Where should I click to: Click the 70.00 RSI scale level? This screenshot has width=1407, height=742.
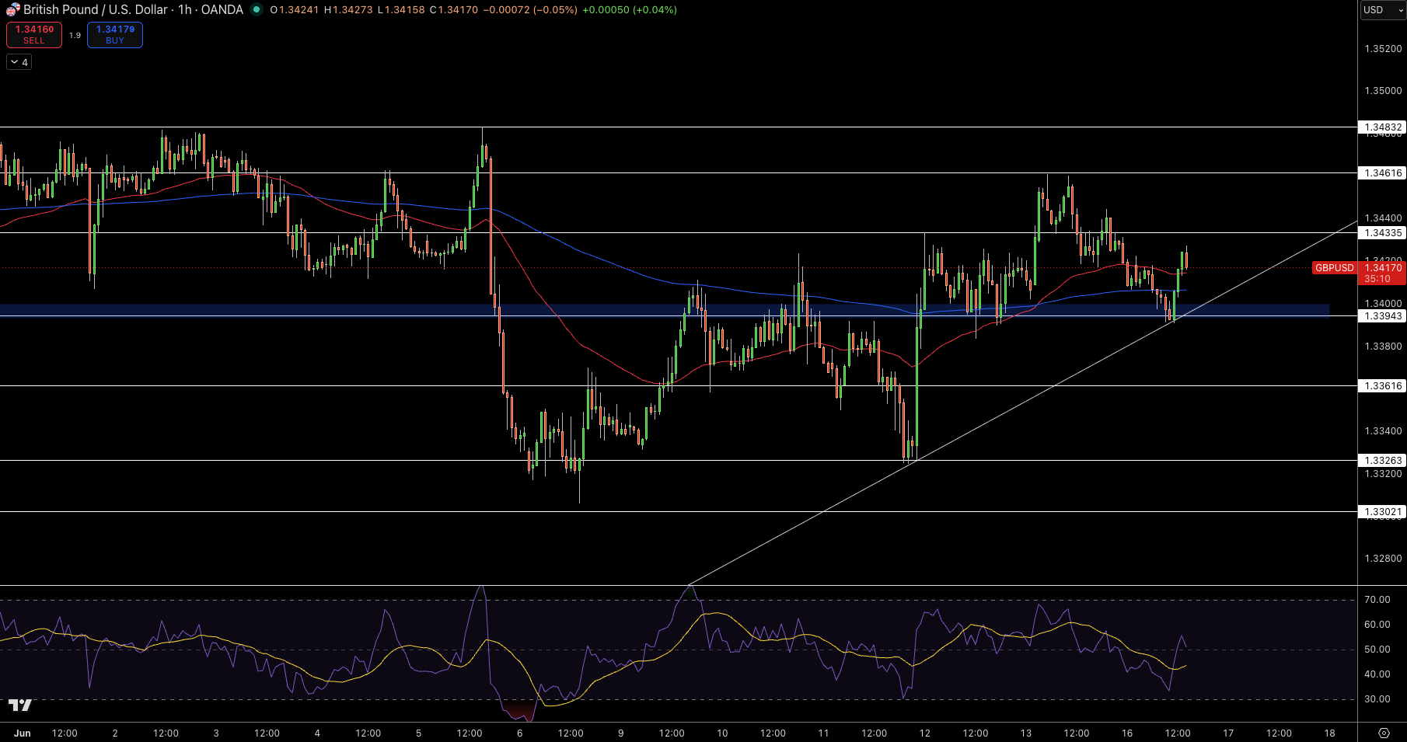(1377, 600)
